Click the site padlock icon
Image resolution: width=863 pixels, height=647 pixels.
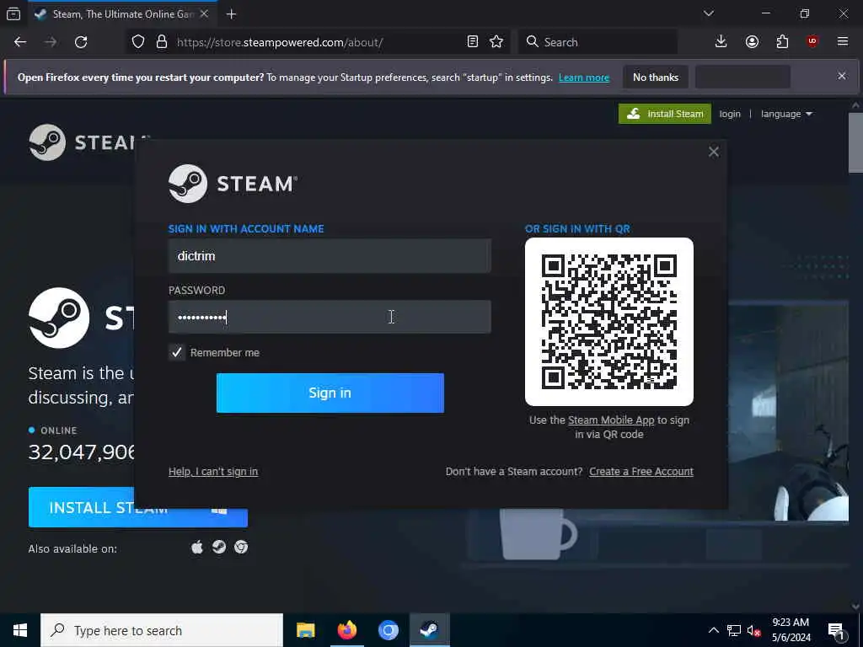click(161, 42)
